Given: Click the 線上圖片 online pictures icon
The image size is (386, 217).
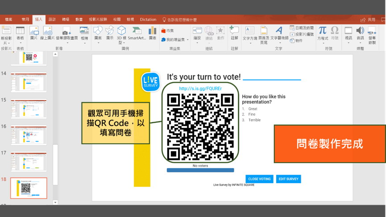Looking at the screenshot, I should [47, 30].
